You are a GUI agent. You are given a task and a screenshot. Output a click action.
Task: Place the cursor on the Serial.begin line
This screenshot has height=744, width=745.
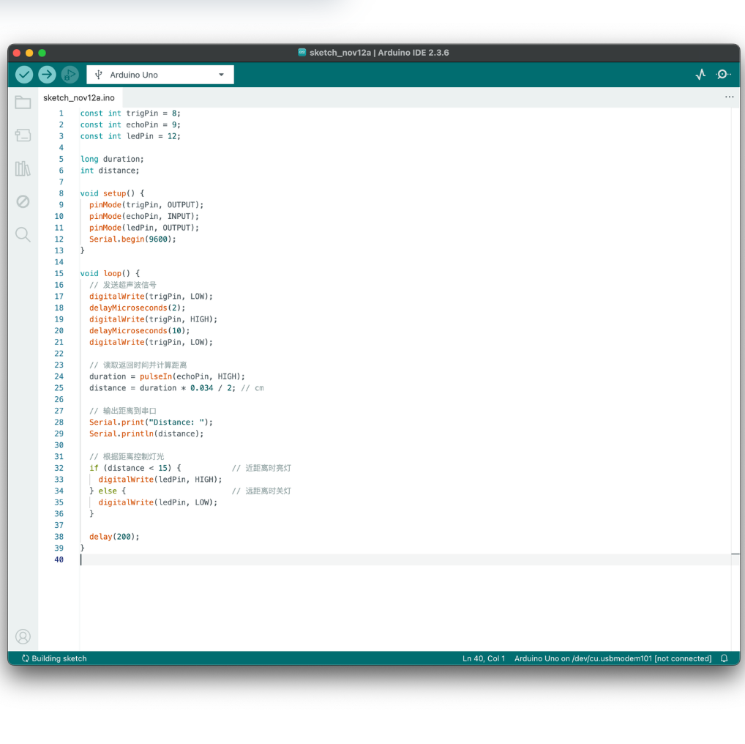(132, 239)
